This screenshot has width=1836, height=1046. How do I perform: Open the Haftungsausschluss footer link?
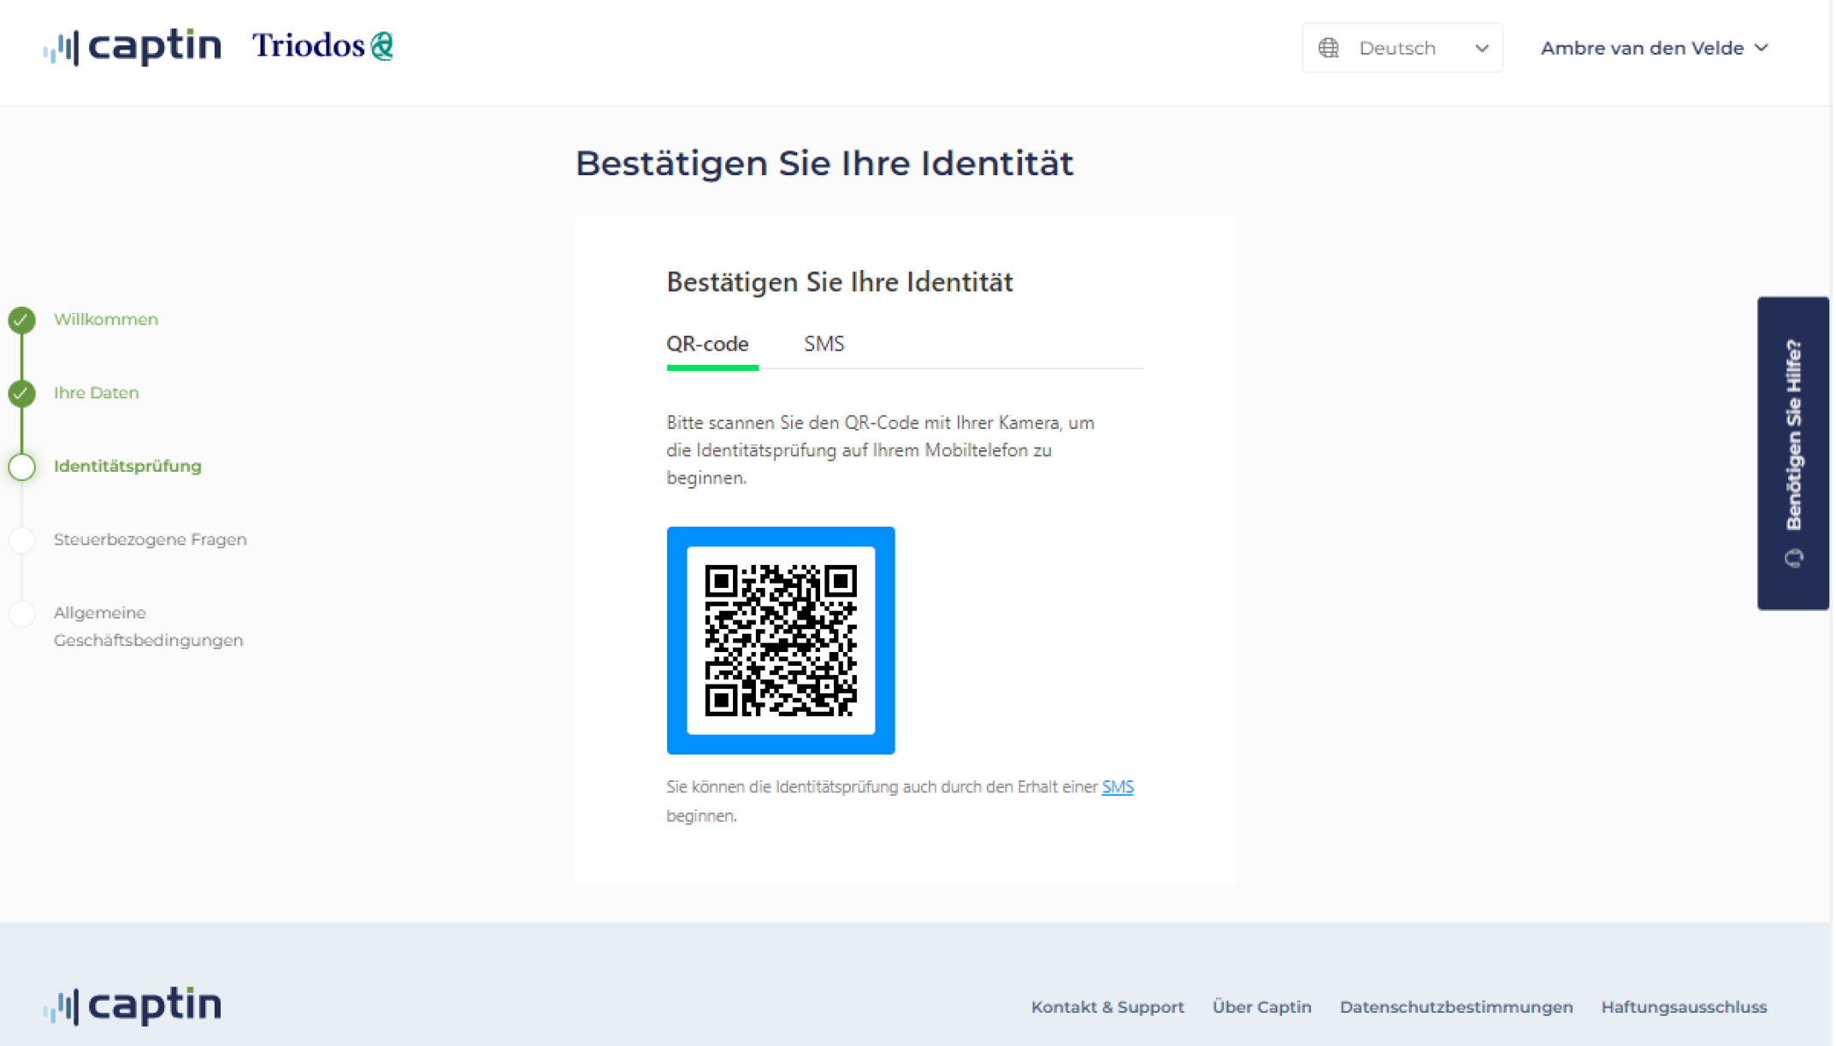(1684, 1007)
